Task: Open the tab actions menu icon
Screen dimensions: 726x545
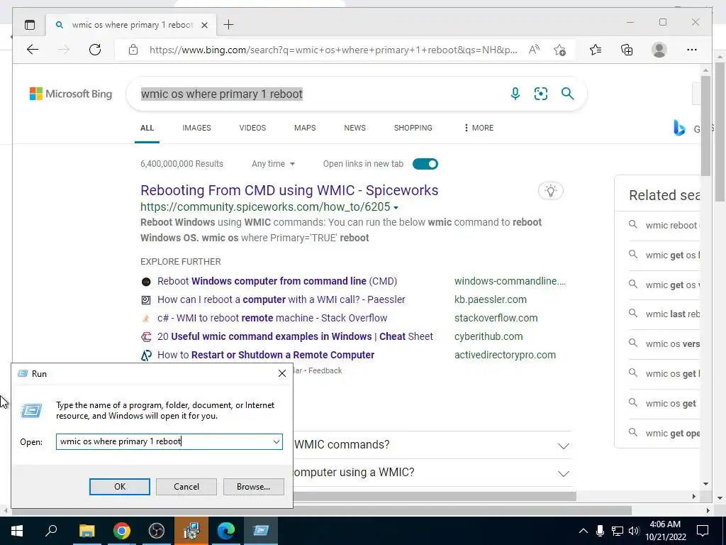Action: click(30, 25)
